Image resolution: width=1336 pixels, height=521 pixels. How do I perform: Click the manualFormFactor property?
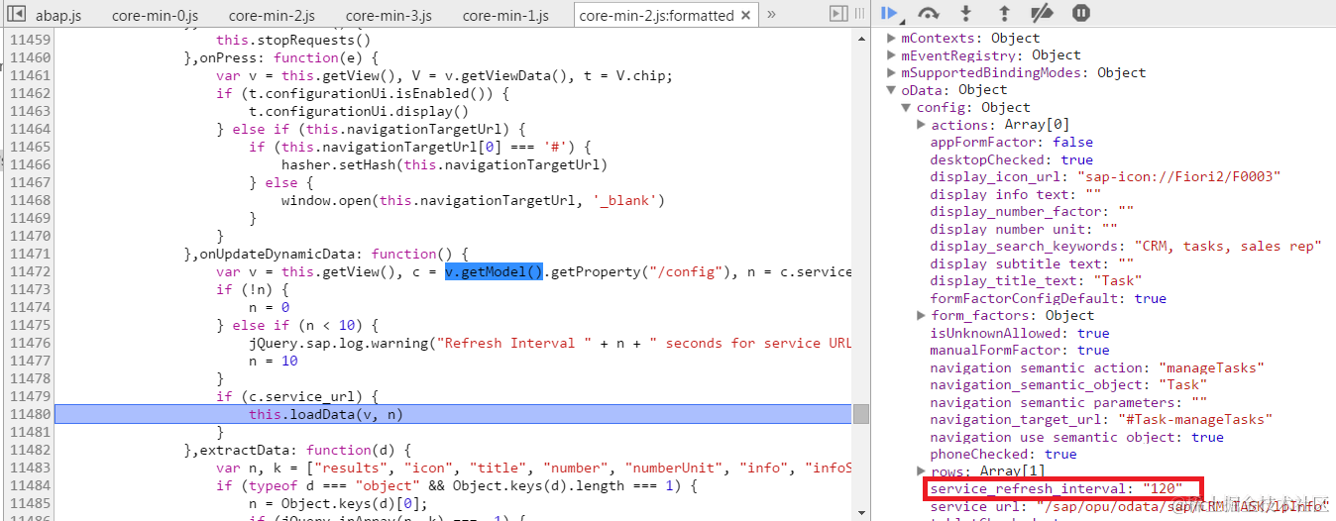[x=1019, y=350]
